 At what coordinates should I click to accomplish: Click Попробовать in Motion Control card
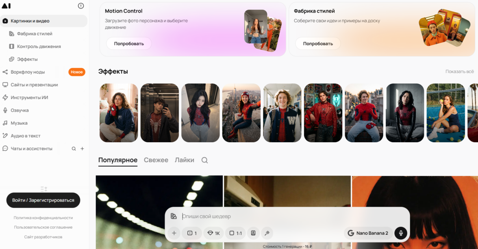coord(129,43)
